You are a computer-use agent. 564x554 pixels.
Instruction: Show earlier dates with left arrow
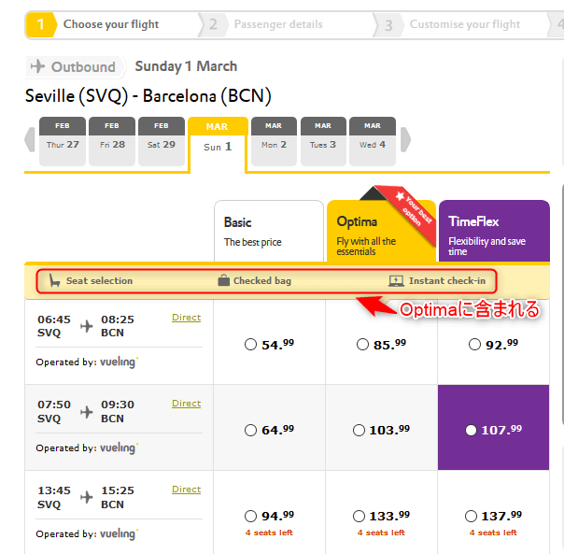29,141
